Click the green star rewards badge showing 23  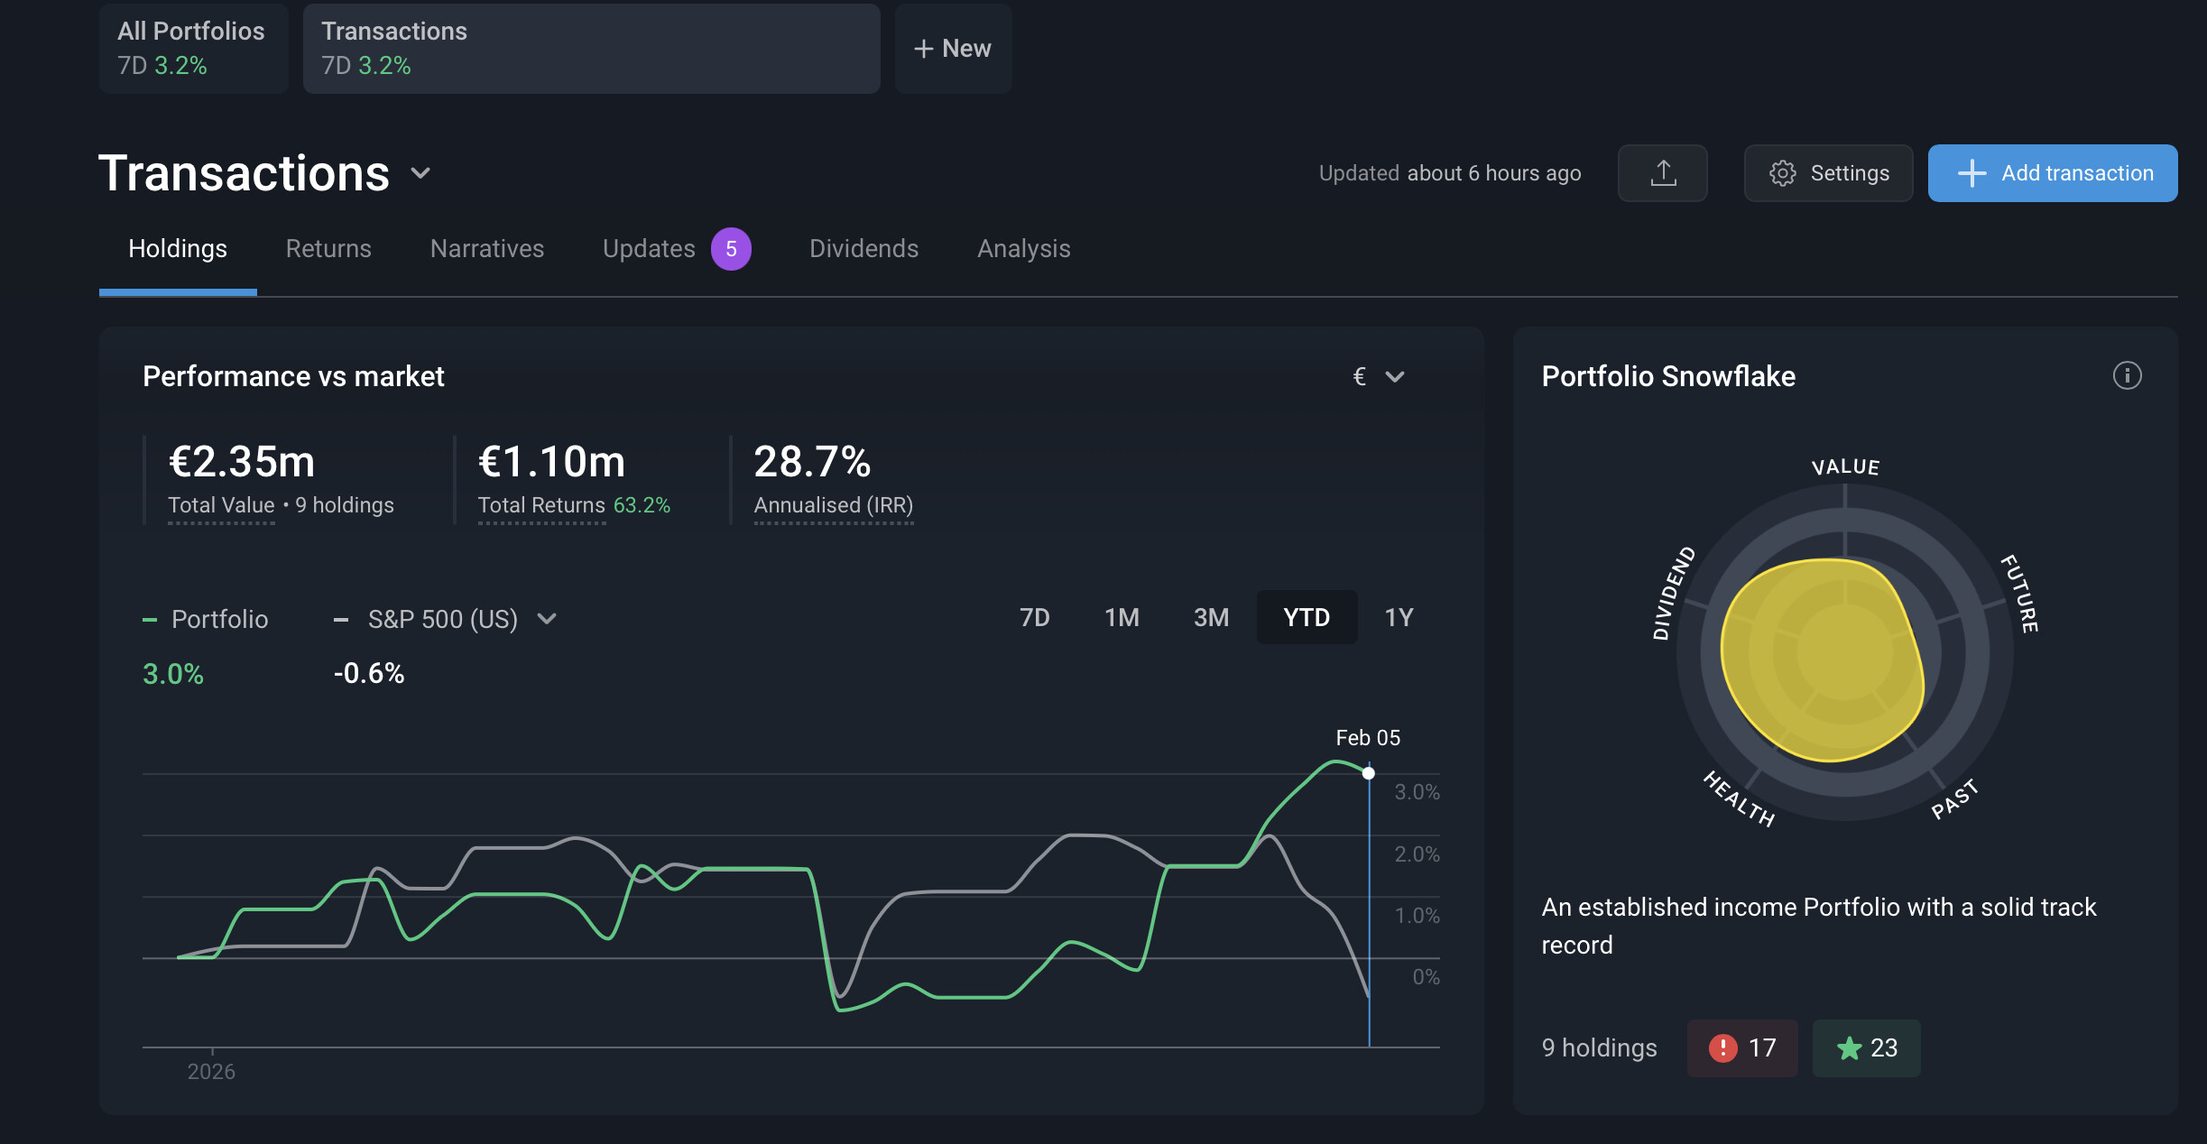point(1866,1047)
